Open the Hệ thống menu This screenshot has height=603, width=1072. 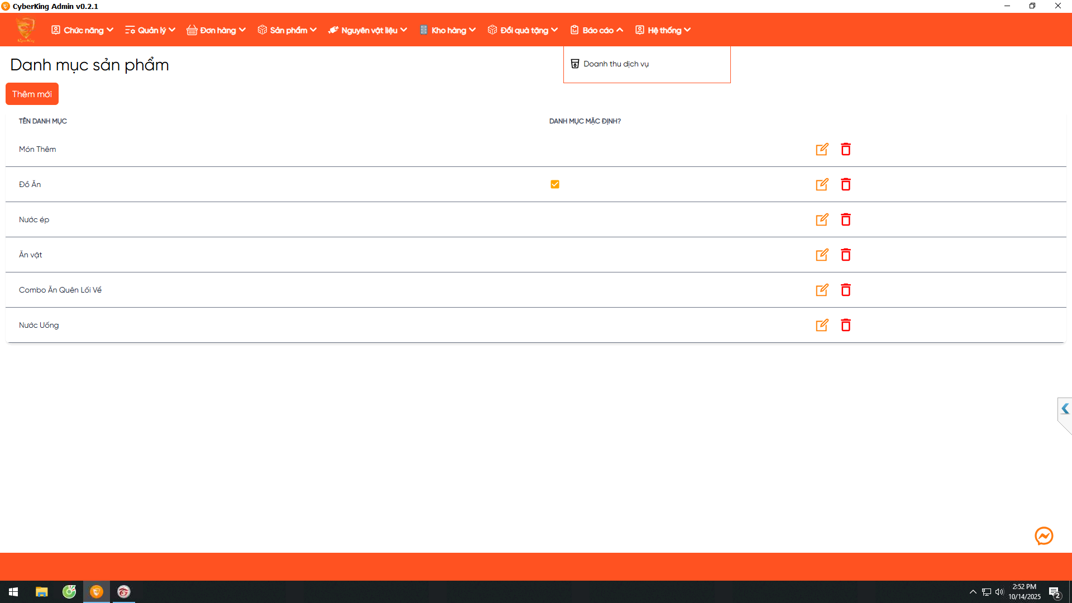point(663,30)
